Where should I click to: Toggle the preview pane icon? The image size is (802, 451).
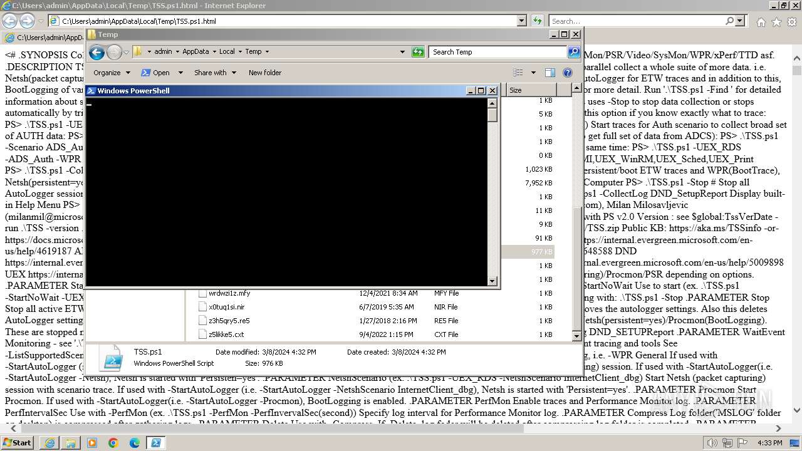click(549, 73)
